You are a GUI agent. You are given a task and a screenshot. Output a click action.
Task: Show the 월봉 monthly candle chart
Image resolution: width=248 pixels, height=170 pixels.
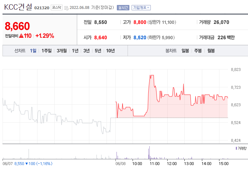(x=211, y=51)
